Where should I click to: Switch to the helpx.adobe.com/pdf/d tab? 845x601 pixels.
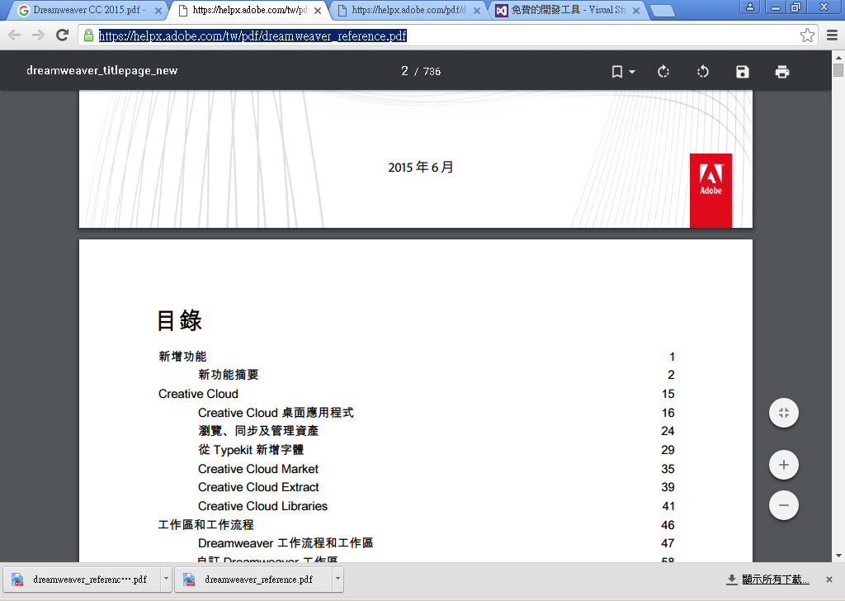(409, 10)
